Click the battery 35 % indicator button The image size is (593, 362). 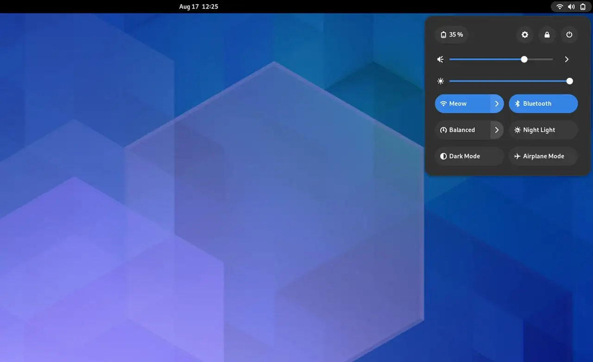[451, 35]
